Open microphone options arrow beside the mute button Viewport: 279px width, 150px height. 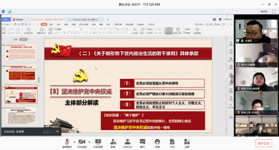pyautogui.click(x=74, y=142)
